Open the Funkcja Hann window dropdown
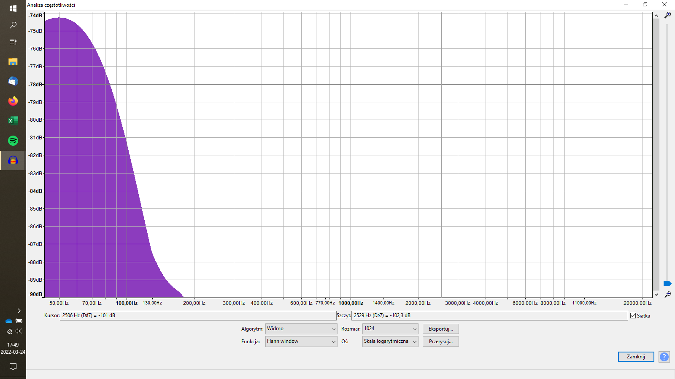Image resolution: width=675 pixels, height=379 pixels. [301, 342]
